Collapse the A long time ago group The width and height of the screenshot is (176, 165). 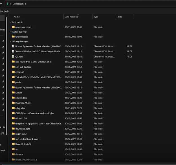(11, 41)
